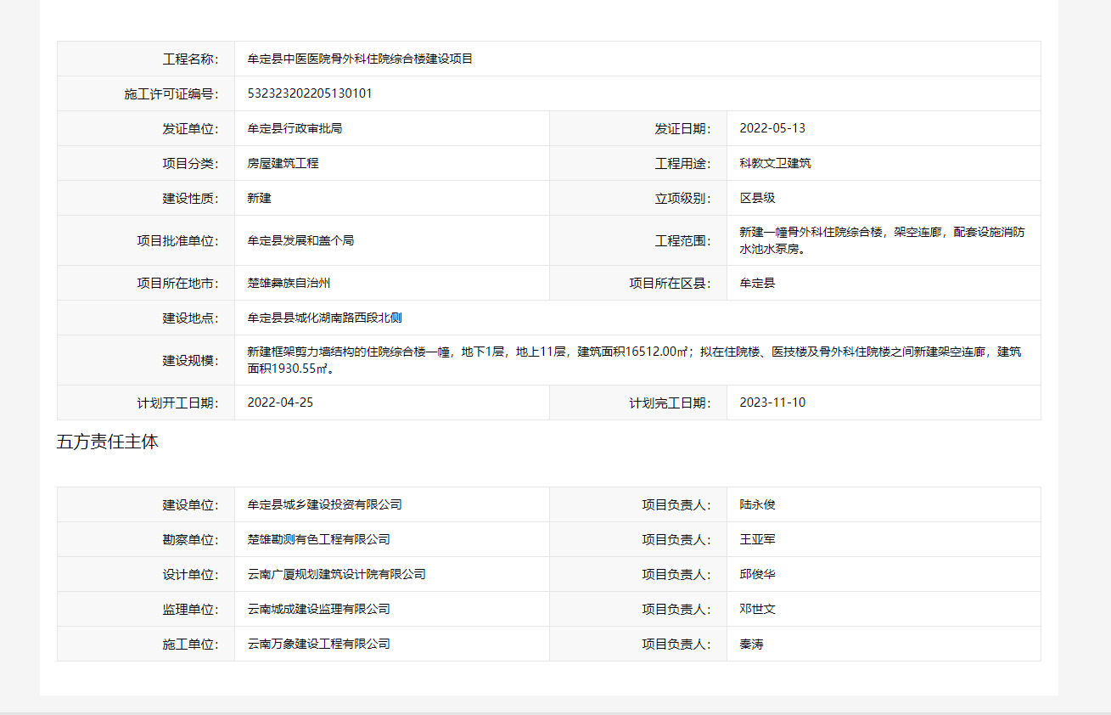Click the 建设性质 field label
The width and height of the screenshot is (1111, 715).
coord(190,198)
